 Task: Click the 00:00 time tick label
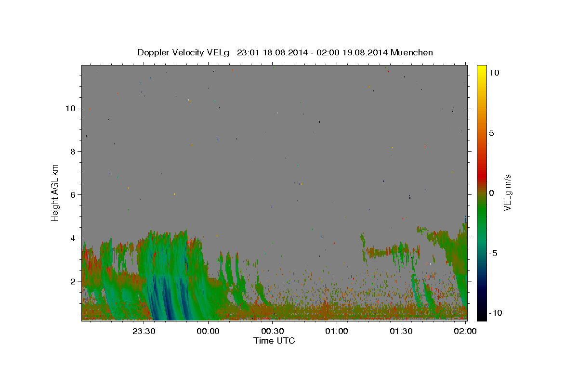pos(208,331)
